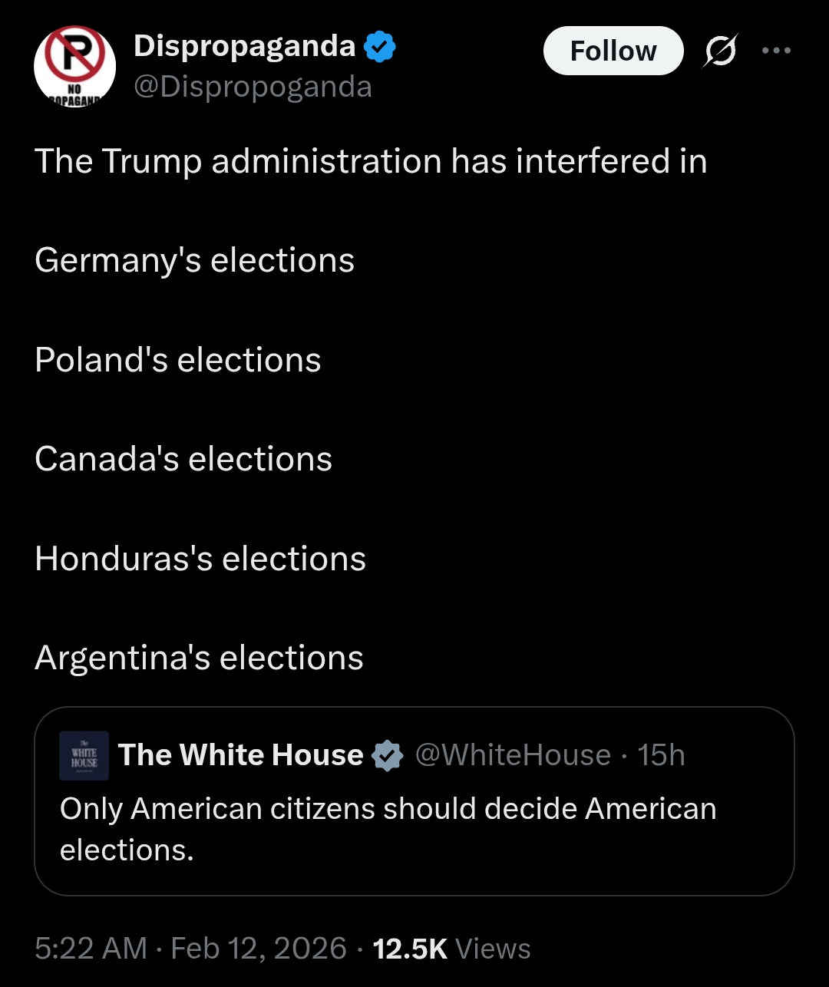Open the three-dot more options menu
Image resolution: width=829 pixels, height=987 pixels.
tap(776, 51)
